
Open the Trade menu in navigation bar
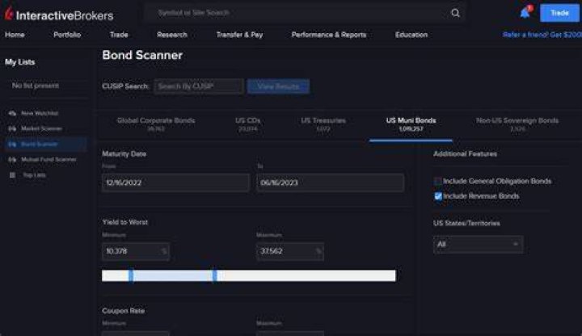119,35
